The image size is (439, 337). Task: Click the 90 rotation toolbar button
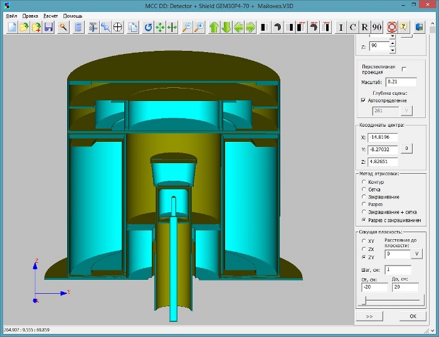click(x=377, y=27)
